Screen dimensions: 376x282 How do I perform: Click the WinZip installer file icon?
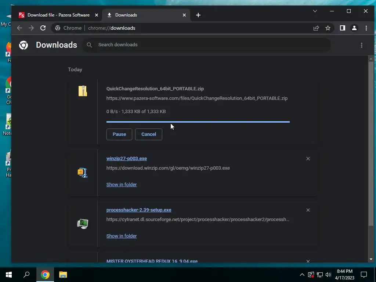coord(83,173)
